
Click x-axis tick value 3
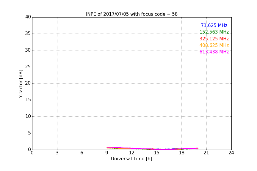pos(57,153)
